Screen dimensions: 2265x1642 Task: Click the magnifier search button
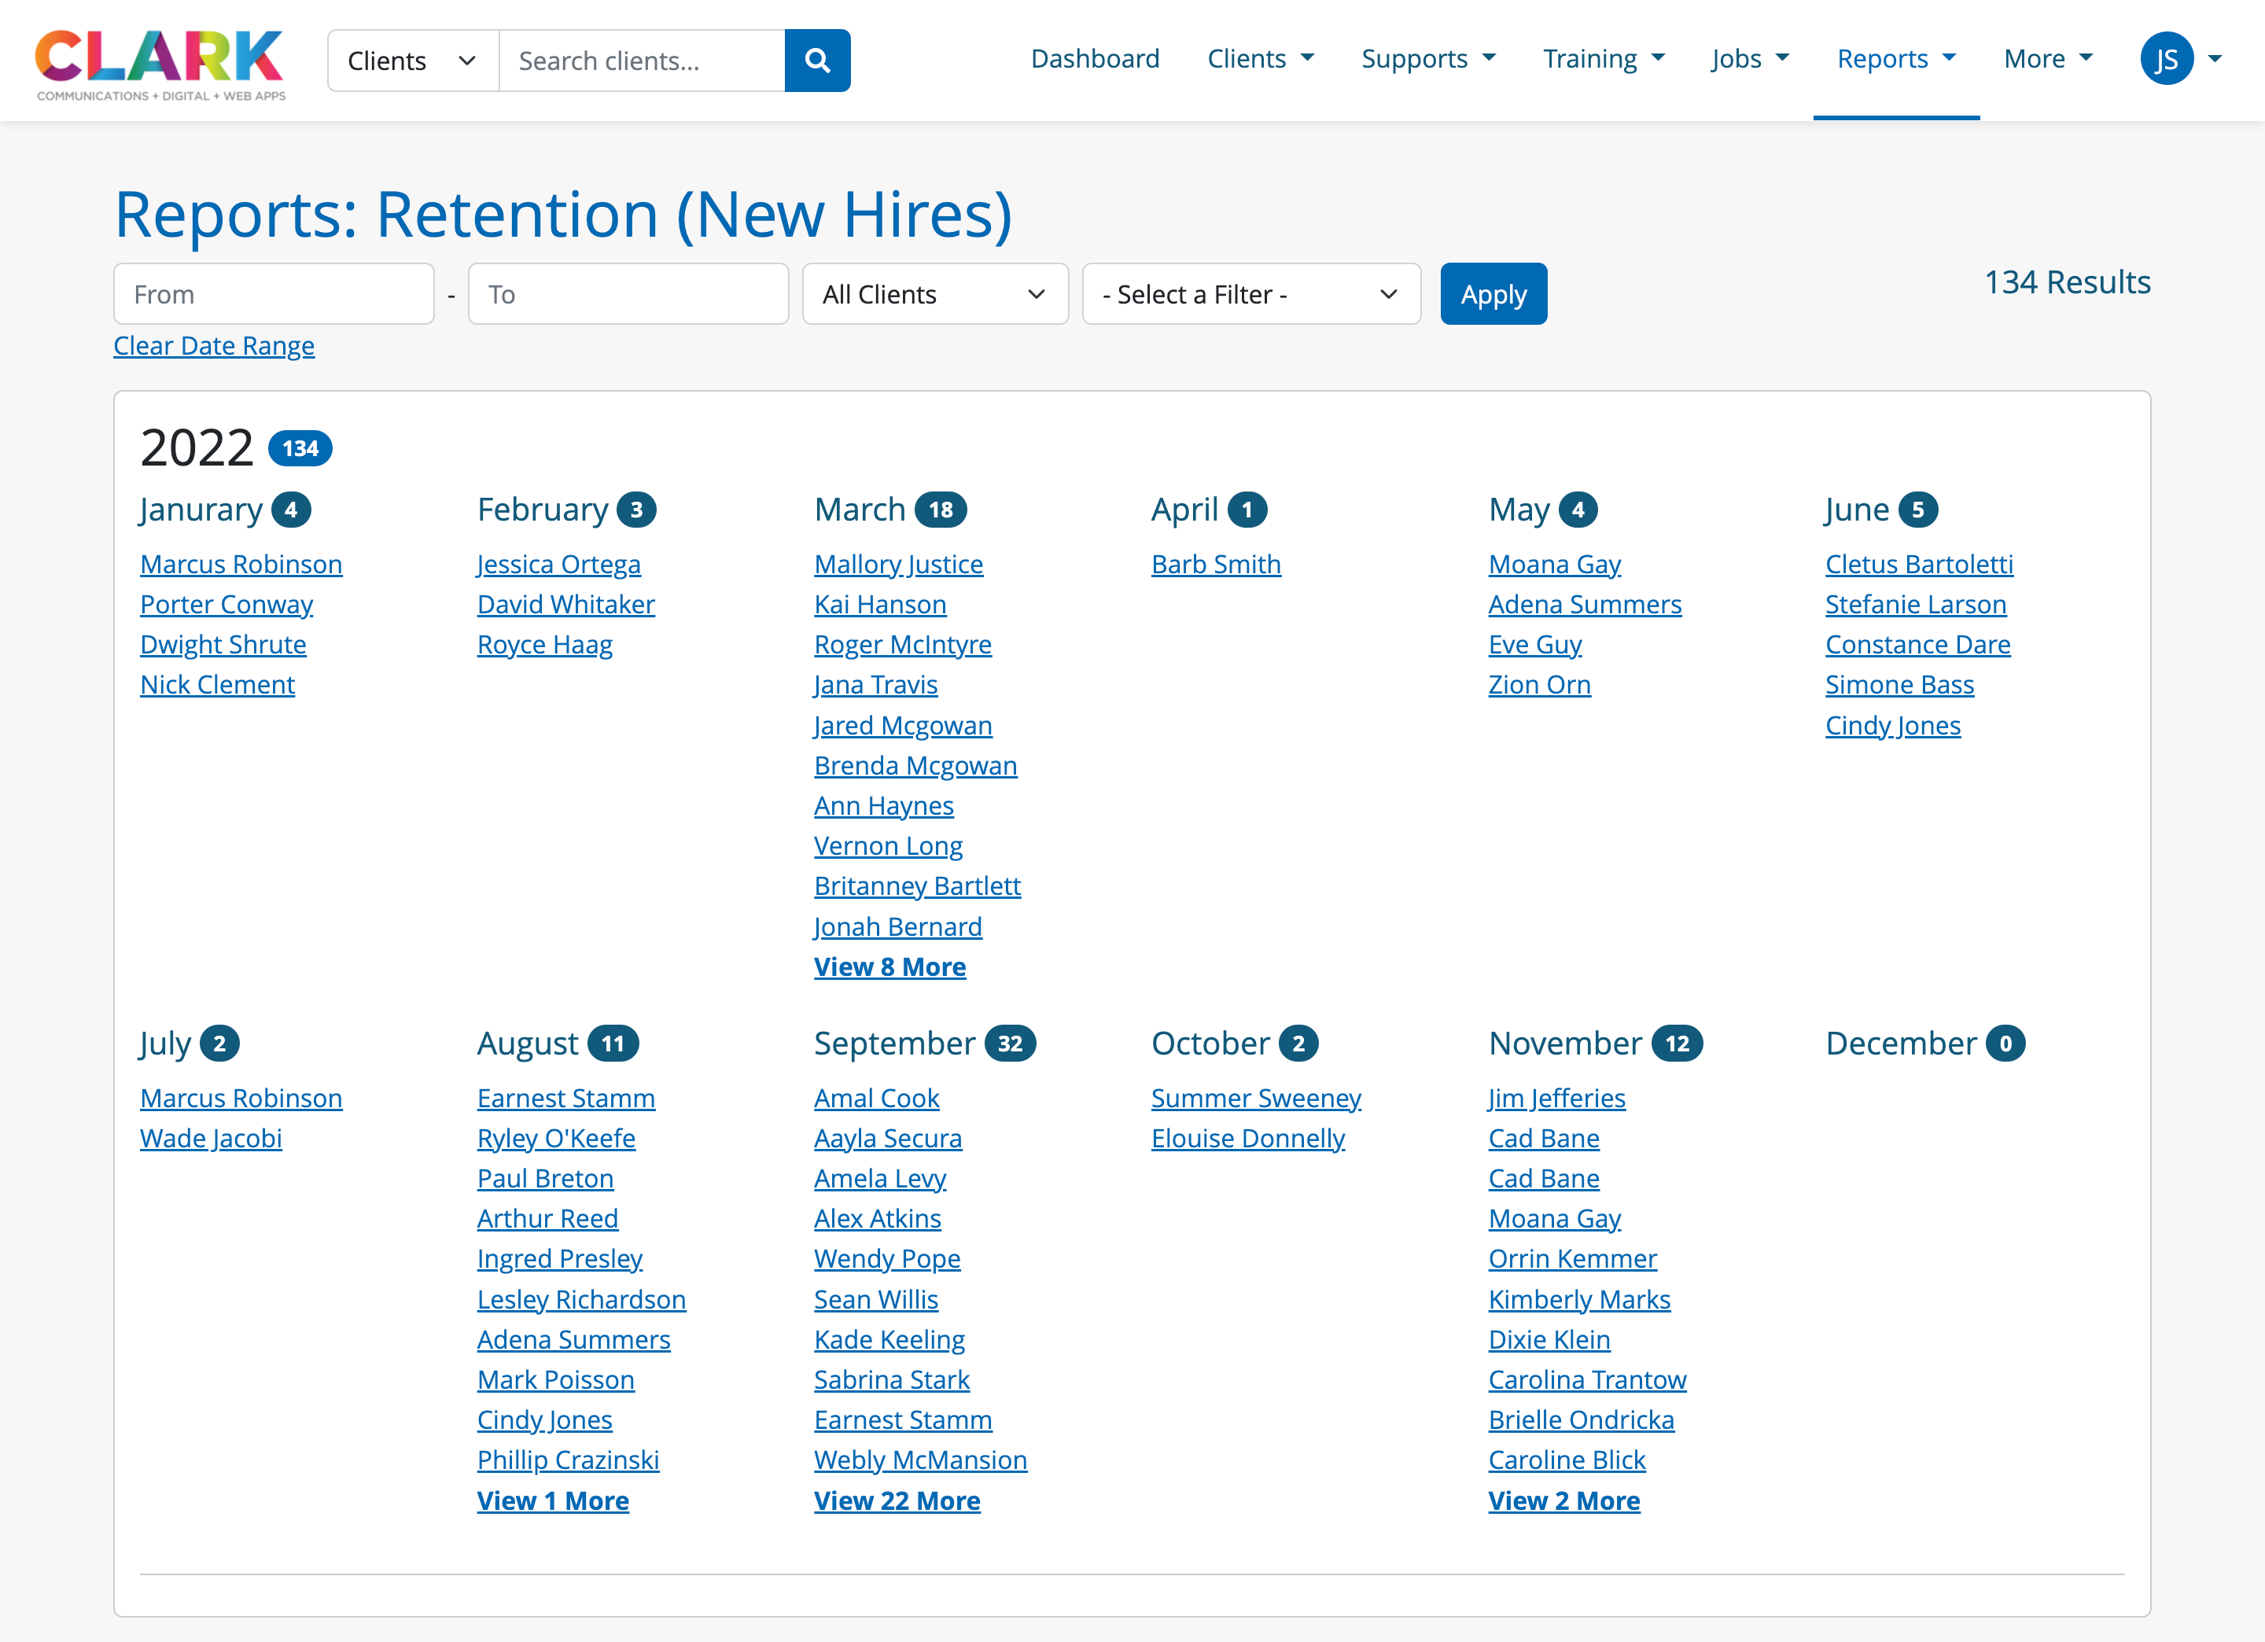817,61
